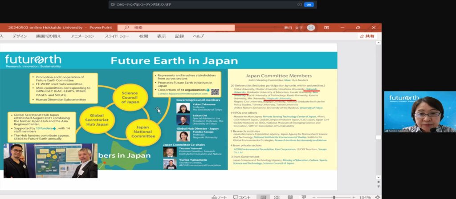Toggle ribbon display options icon
Screen dimensions: 456x199
click(326, 28)
